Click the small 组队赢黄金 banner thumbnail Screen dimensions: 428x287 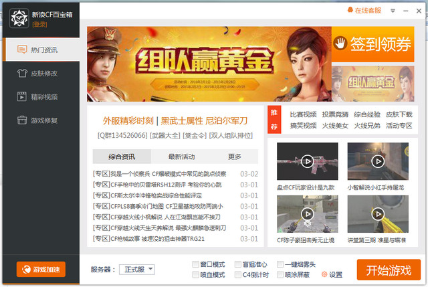(373, 84)
